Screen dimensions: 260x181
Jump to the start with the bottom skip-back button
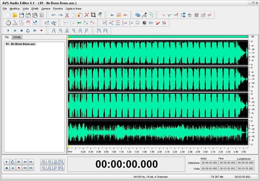[25, 168]
